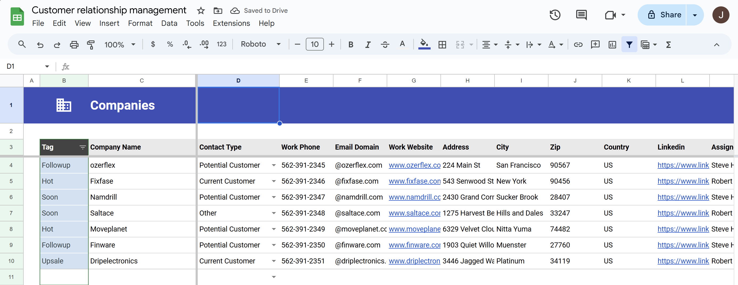Open Contact Type dropdown for ozerflex
The width and height of the screenshot is (738, 285).
[274, 165]
